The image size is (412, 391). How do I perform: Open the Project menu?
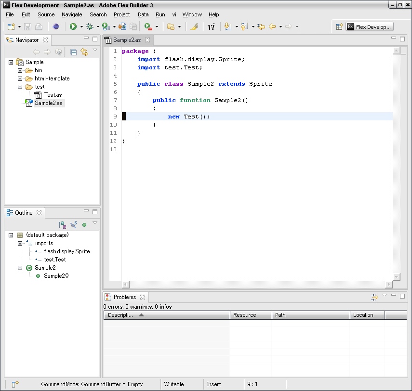121,14
